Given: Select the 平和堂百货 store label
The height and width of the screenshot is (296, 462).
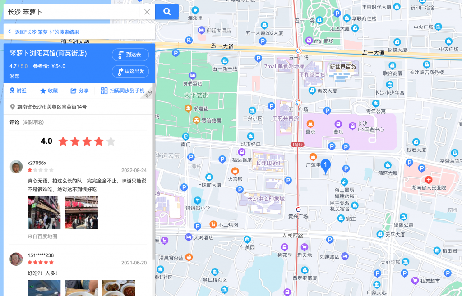Looking at the screenshot, I should (x=312, y=74).
